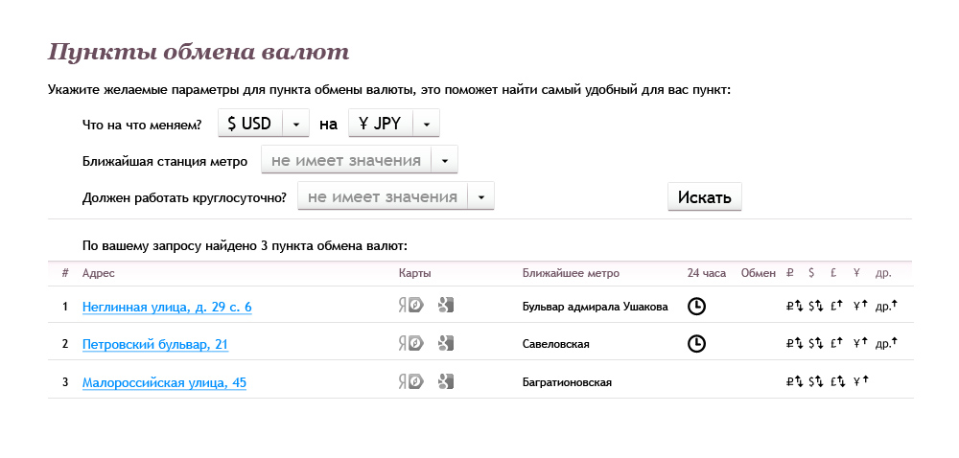Click 24-hour clock icon in first row
959x458 pixels.
click(697, 307)
